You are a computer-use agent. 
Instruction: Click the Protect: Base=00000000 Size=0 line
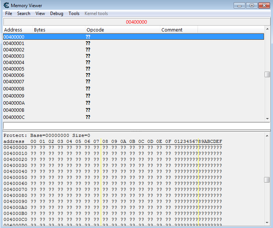(x=47, y=135)
